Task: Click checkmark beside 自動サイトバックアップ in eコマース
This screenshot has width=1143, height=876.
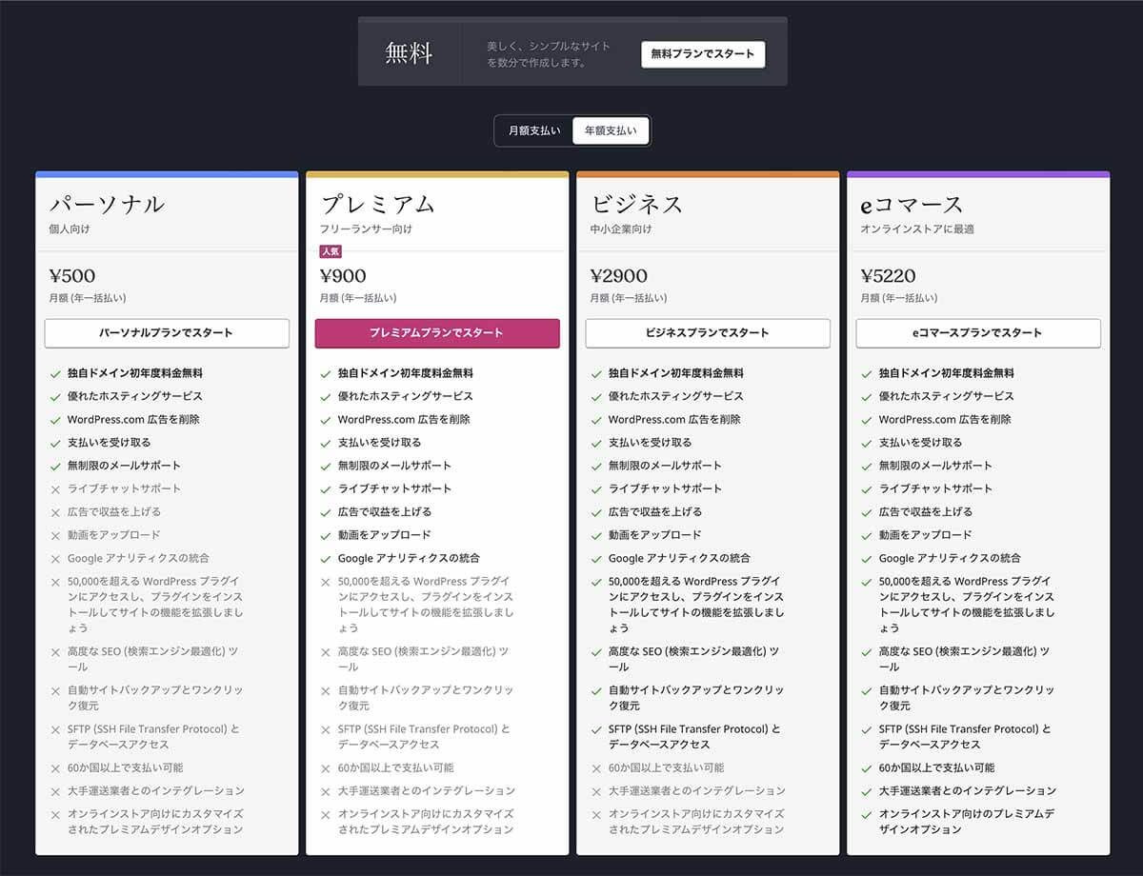Action: [867, 691]
